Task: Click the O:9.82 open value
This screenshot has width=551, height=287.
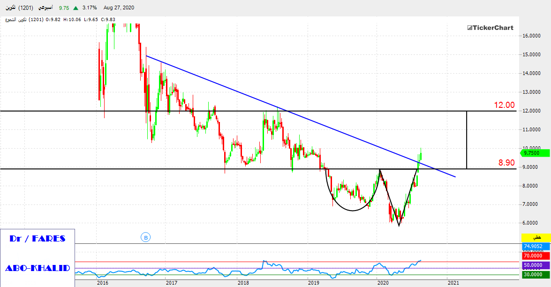Action: (x=53, y=20)
